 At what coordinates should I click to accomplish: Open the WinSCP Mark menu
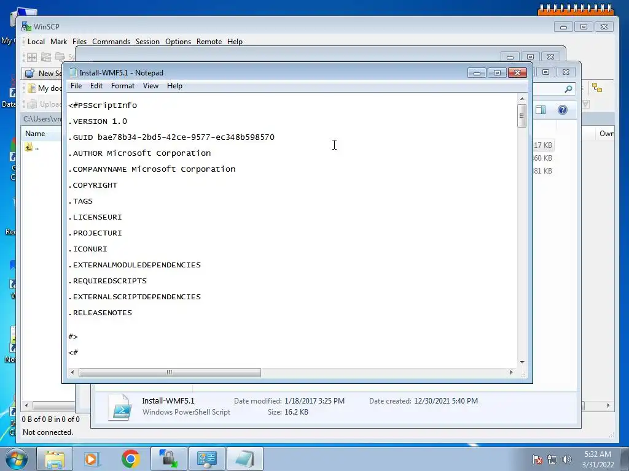58,42
